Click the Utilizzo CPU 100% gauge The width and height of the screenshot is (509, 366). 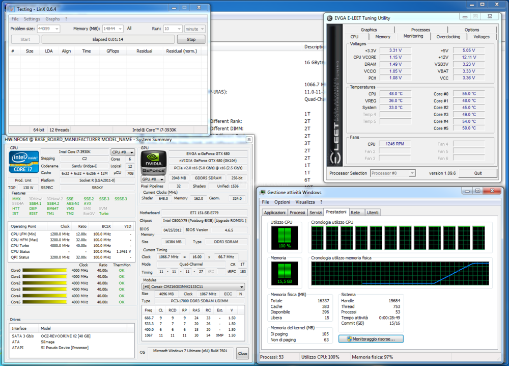285,238
